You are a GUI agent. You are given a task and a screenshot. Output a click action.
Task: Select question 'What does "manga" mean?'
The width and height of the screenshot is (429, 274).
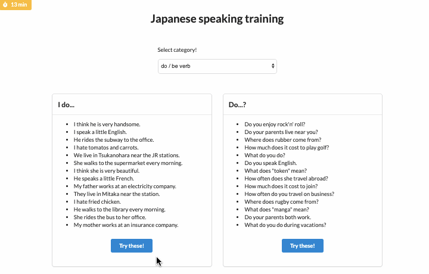coord(278,210)
